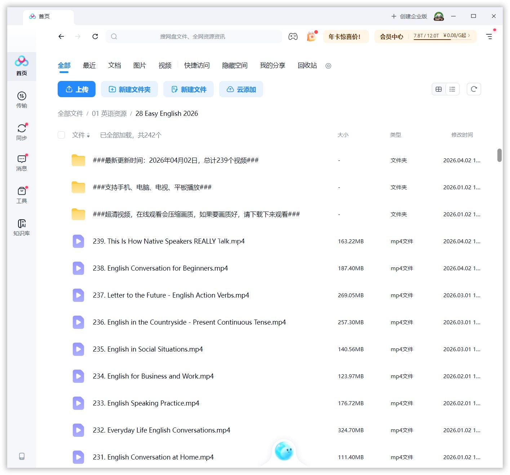This screenshot has width=510, height=475.
Task: Click the 新建文件 button
Action: click(x=189, y=89)
